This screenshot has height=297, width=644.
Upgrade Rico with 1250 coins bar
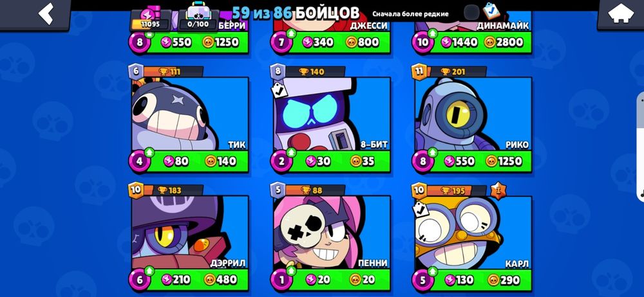(x=504, y=161)
